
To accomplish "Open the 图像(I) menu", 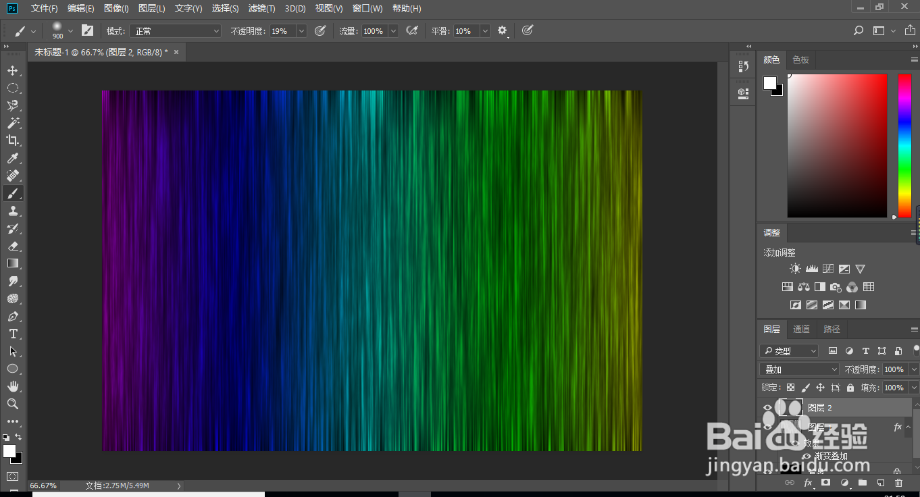I will point(116,8).
